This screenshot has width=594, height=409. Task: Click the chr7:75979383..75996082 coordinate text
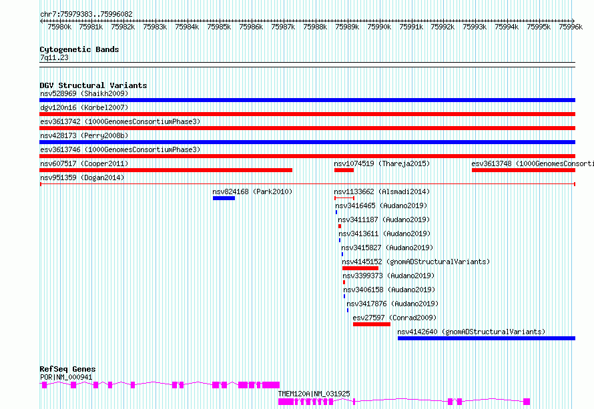coord(86,15)
